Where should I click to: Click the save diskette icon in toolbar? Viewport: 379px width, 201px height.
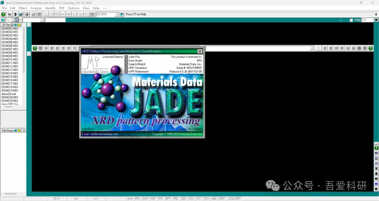point(27,14)
